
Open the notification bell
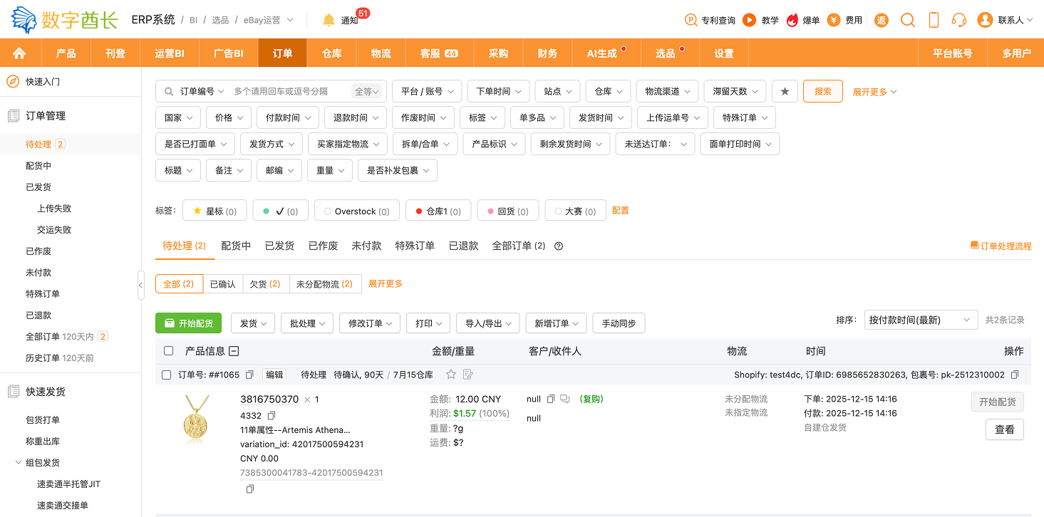click(329, 20)
